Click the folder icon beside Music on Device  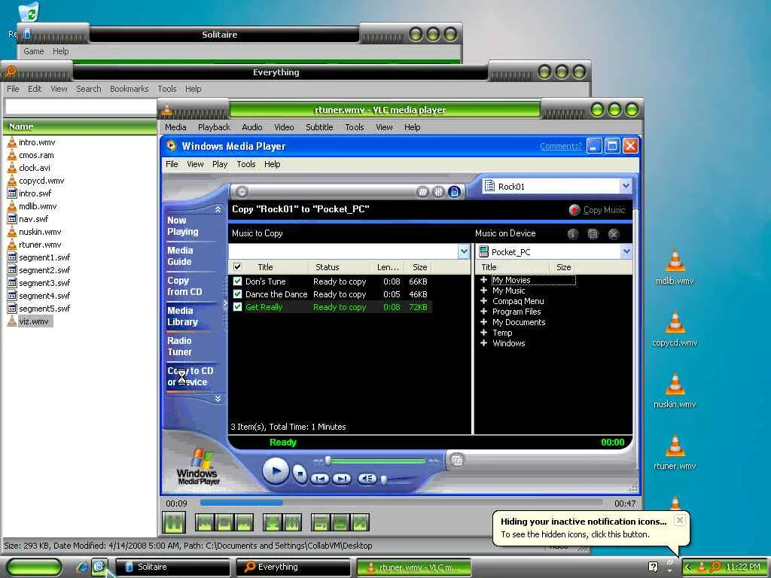click(593, 234)
